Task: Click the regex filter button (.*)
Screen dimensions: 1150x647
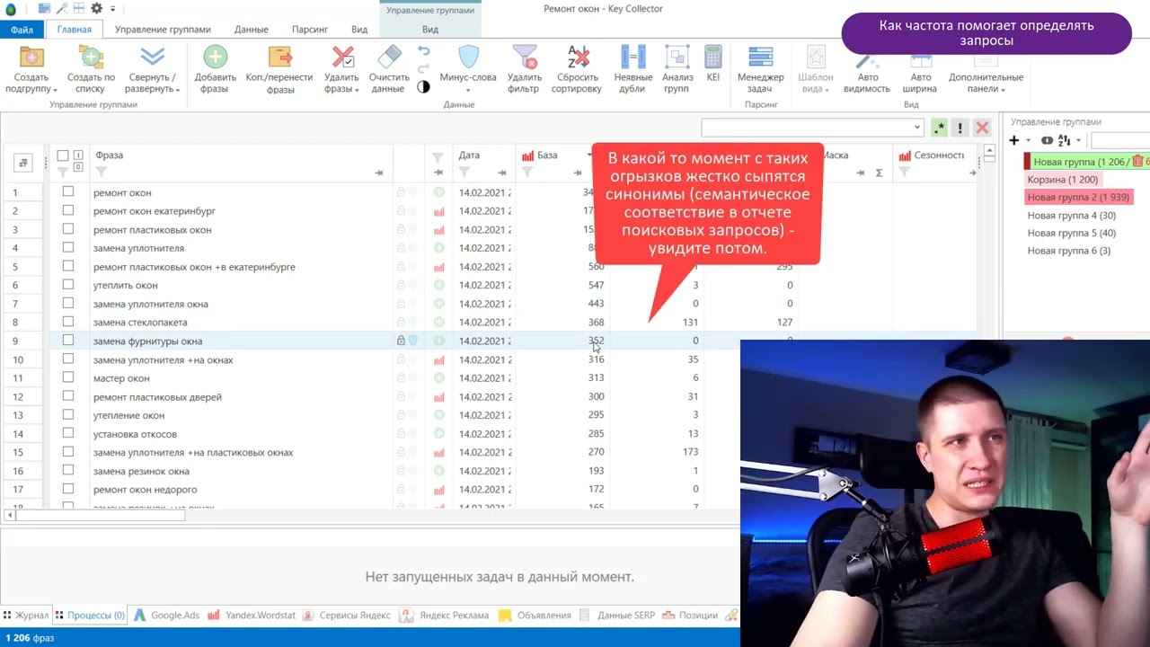Action: [x=939, y=128]
